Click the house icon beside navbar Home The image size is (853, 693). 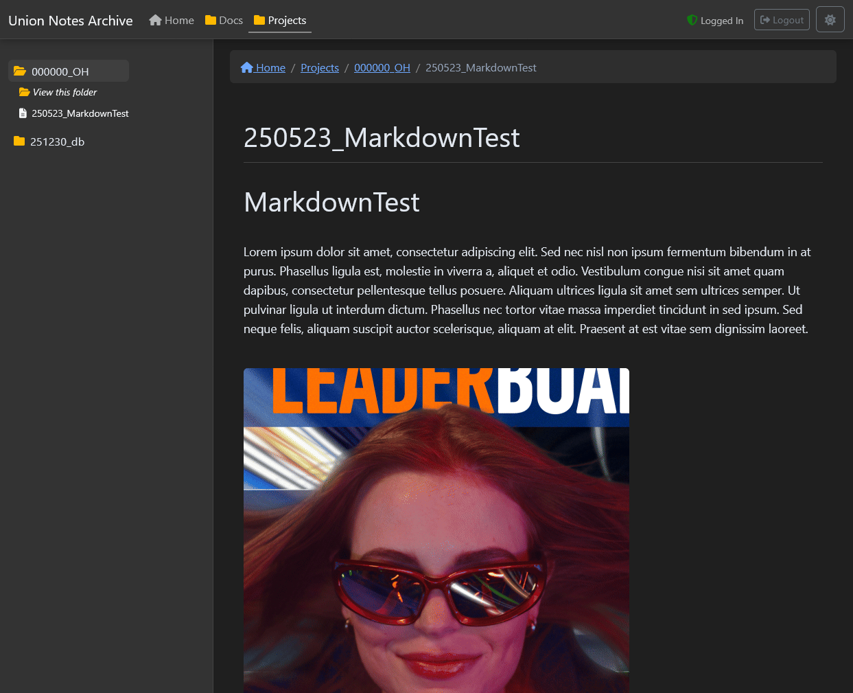pyautogui.click(x=156, y=21)
